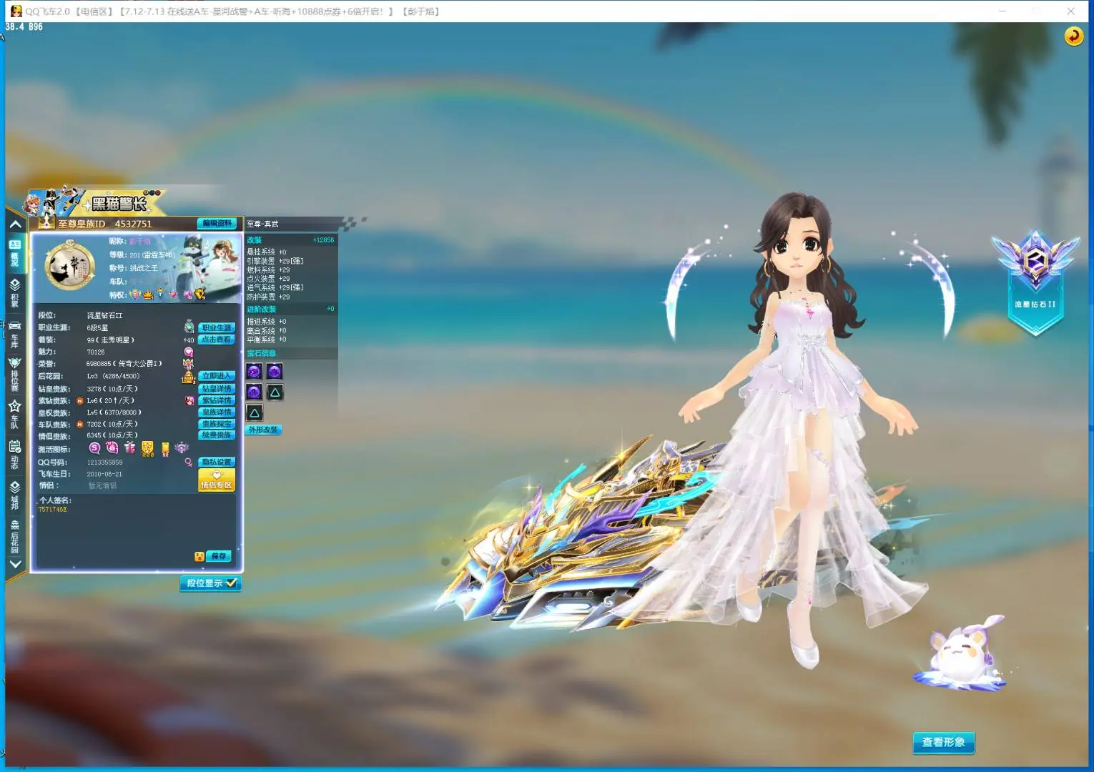Toggle the 段位显示 checkbox

(231, 583)
